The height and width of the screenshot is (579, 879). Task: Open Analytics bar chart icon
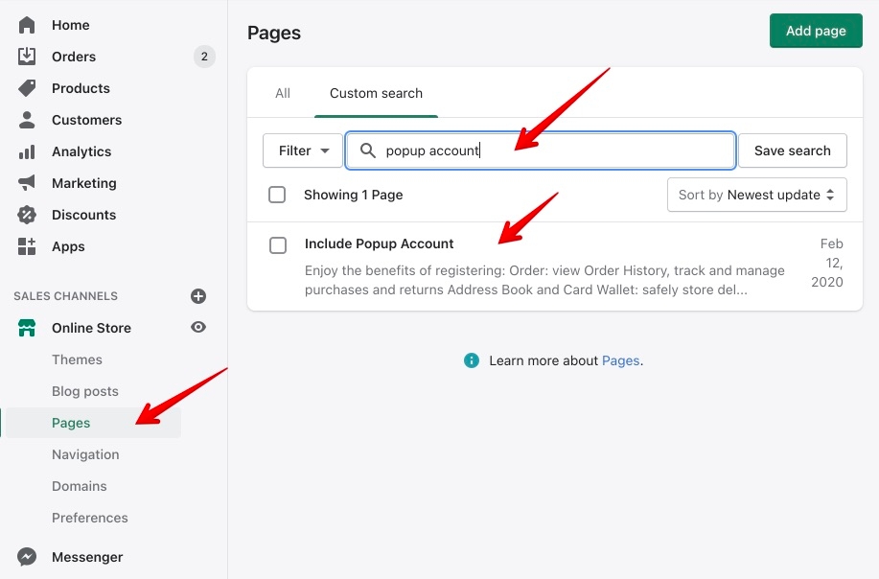[x=27, y=151]
